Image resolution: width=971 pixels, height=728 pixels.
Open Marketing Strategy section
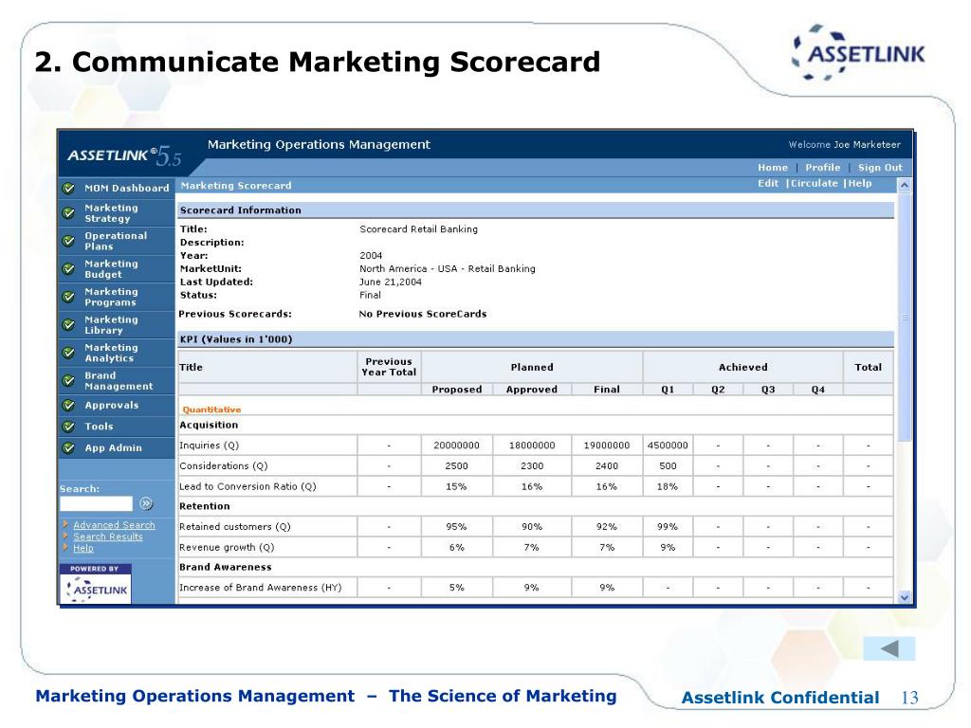[x=112, y=213]
